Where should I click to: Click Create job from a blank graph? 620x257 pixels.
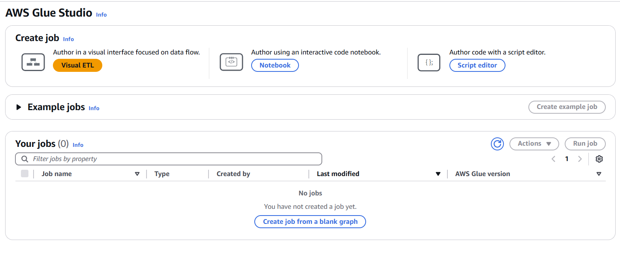click(310, 221)
